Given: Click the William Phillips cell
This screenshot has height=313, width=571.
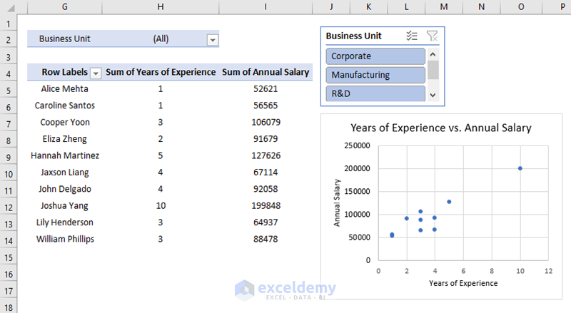Looking at the screenshot, I should tap(64, 239).
